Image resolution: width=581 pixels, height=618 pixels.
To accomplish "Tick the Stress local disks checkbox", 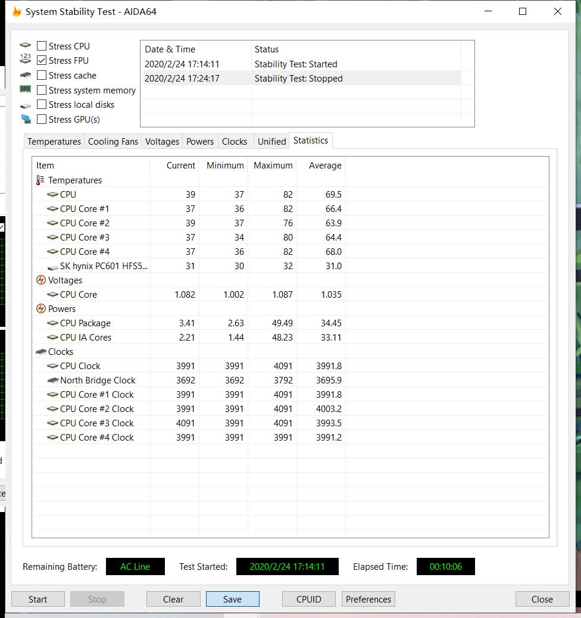I will [x=42, y=104].
